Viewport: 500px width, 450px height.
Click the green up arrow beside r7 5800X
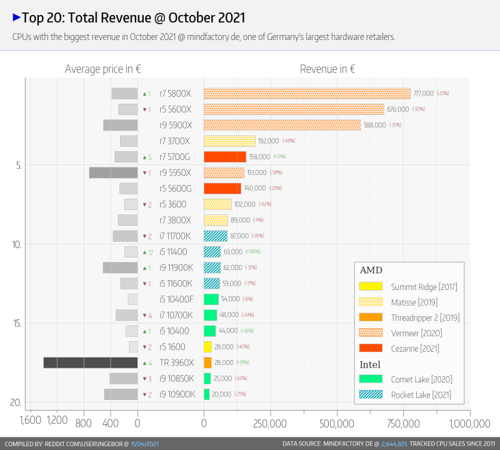[x=145, y=94]
